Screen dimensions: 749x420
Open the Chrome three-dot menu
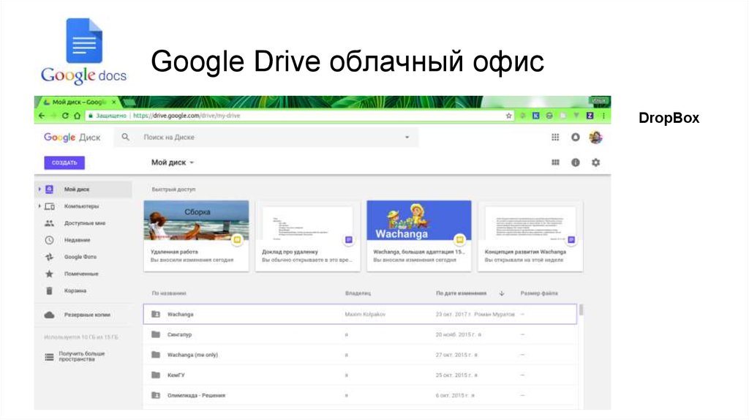coord(603,116)
